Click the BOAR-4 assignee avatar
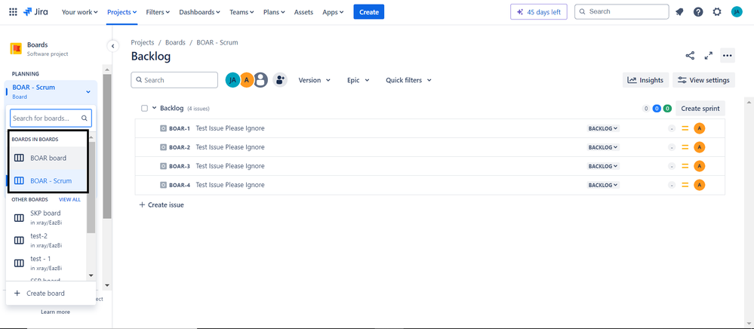Image resolution: width=754 pixels, height=329 pixels. click(x=700, y=185)
